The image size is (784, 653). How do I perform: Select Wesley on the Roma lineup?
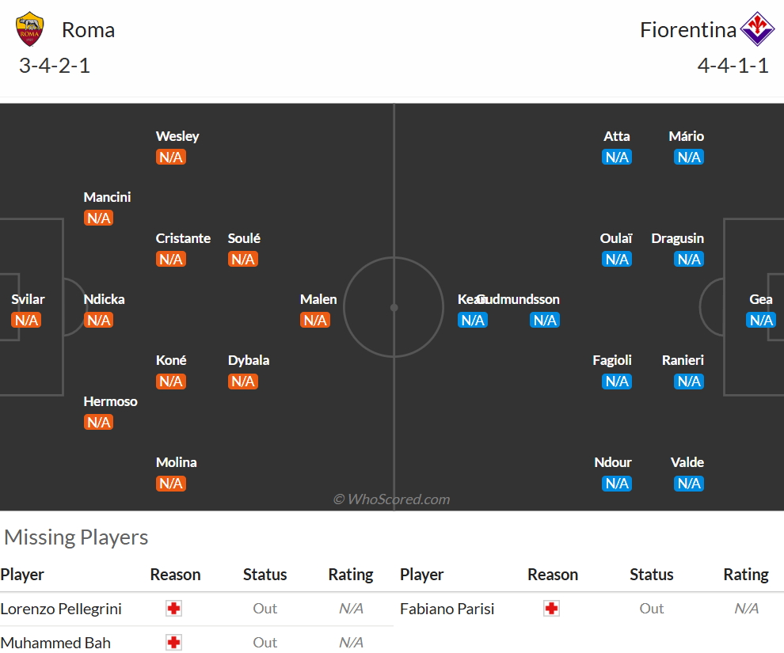pos(177,136)
